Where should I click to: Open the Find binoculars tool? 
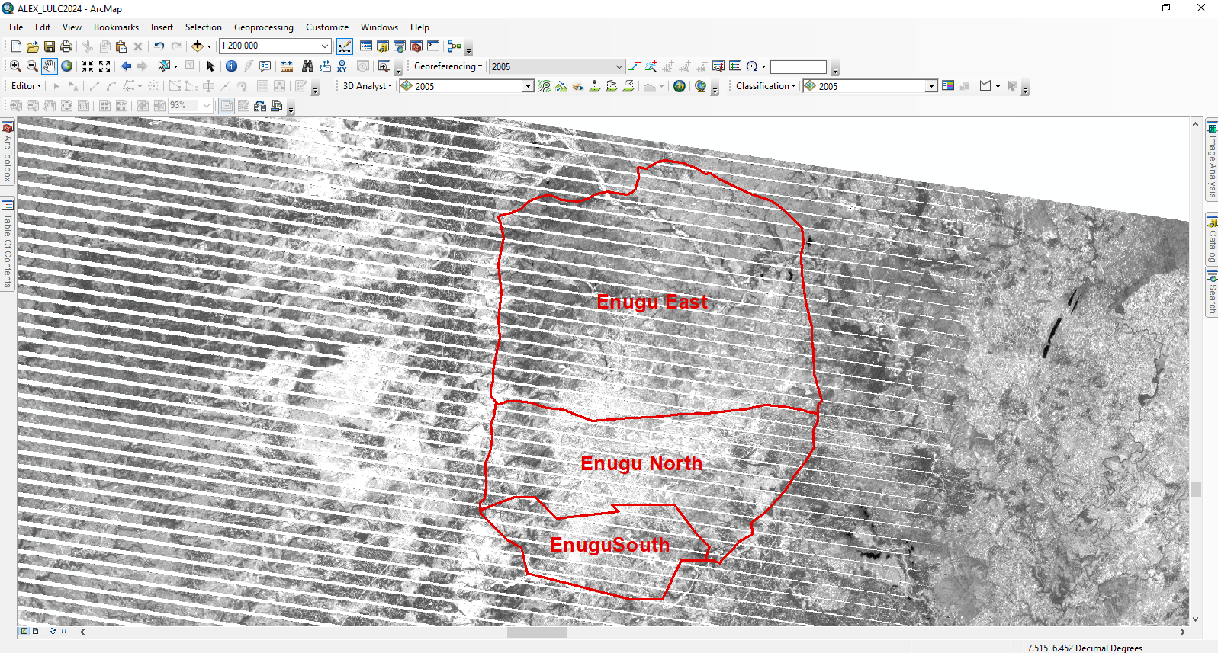(x=308, y=66)
